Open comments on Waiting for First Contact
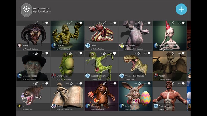 [x=173, y=23]
